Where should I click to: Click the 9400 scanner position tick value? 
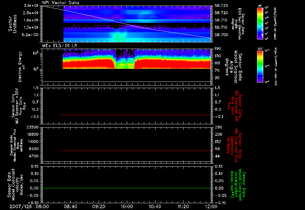pos(34,149)
